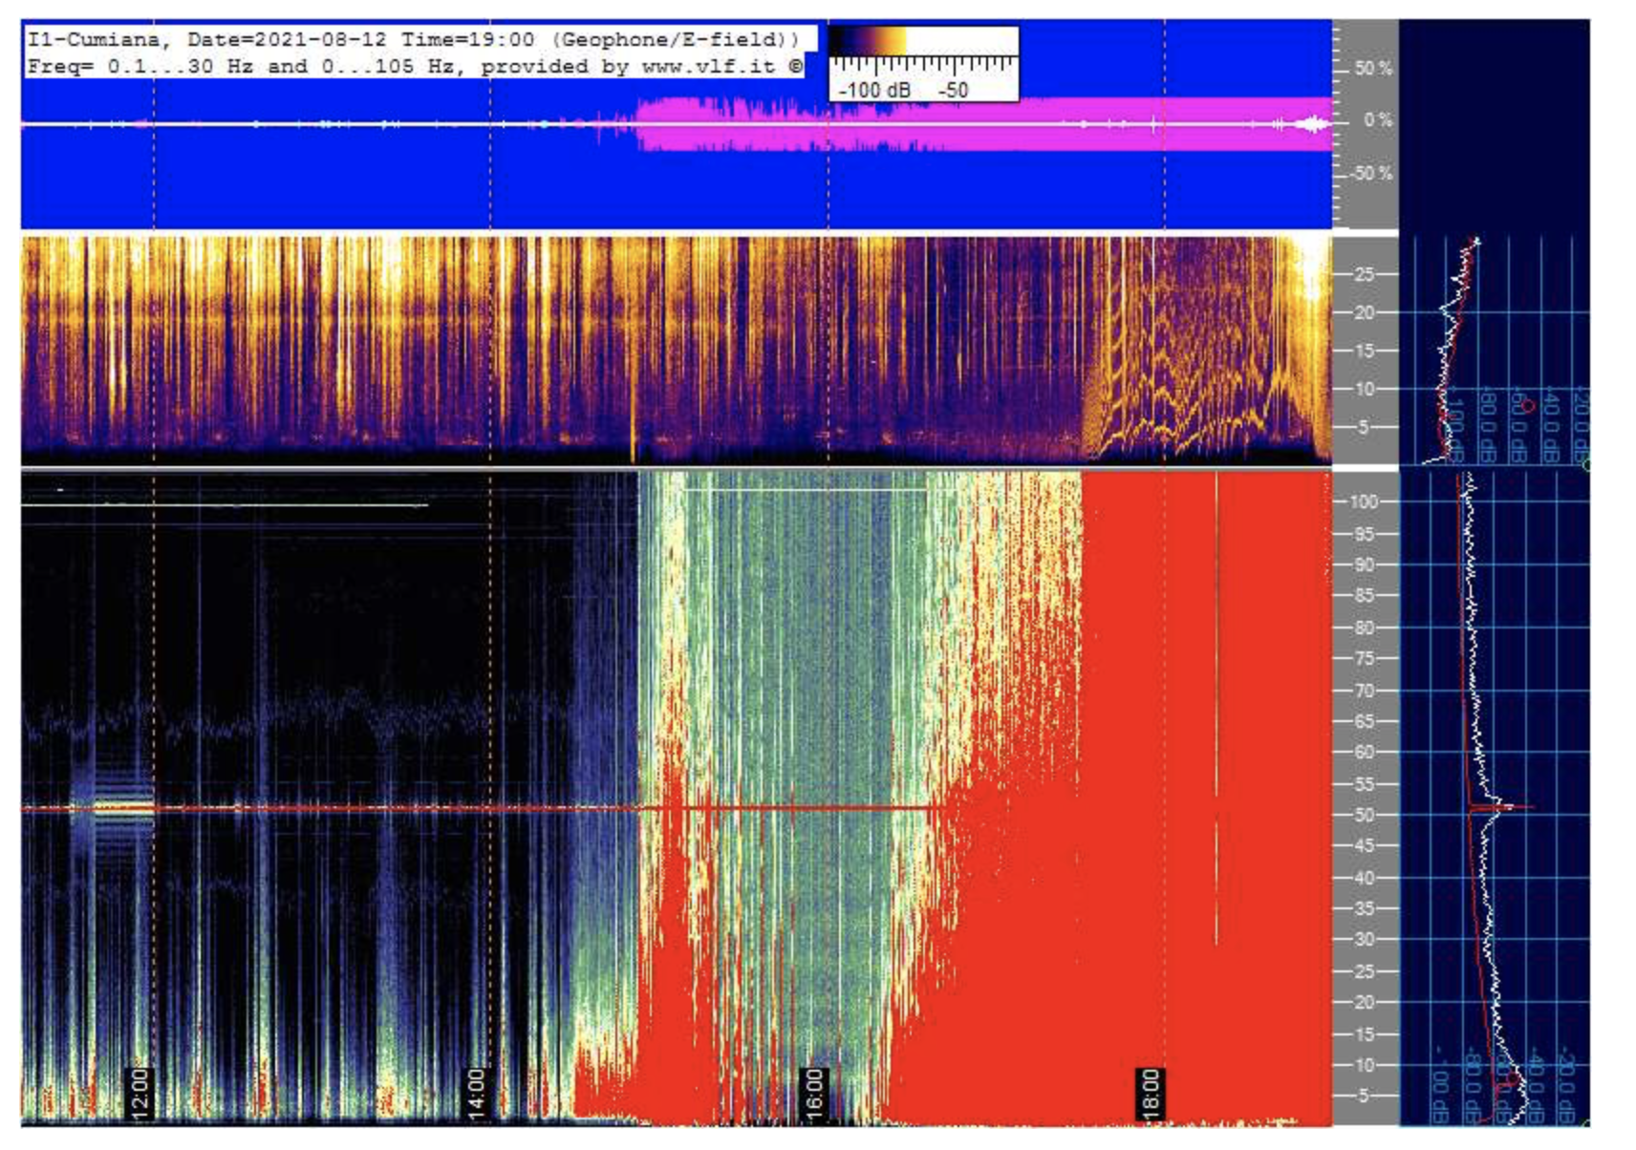This screenshot has width=1636, height=1150.
Task: Select the 18:00 time marker label
Action: tap(1150, 1093)
